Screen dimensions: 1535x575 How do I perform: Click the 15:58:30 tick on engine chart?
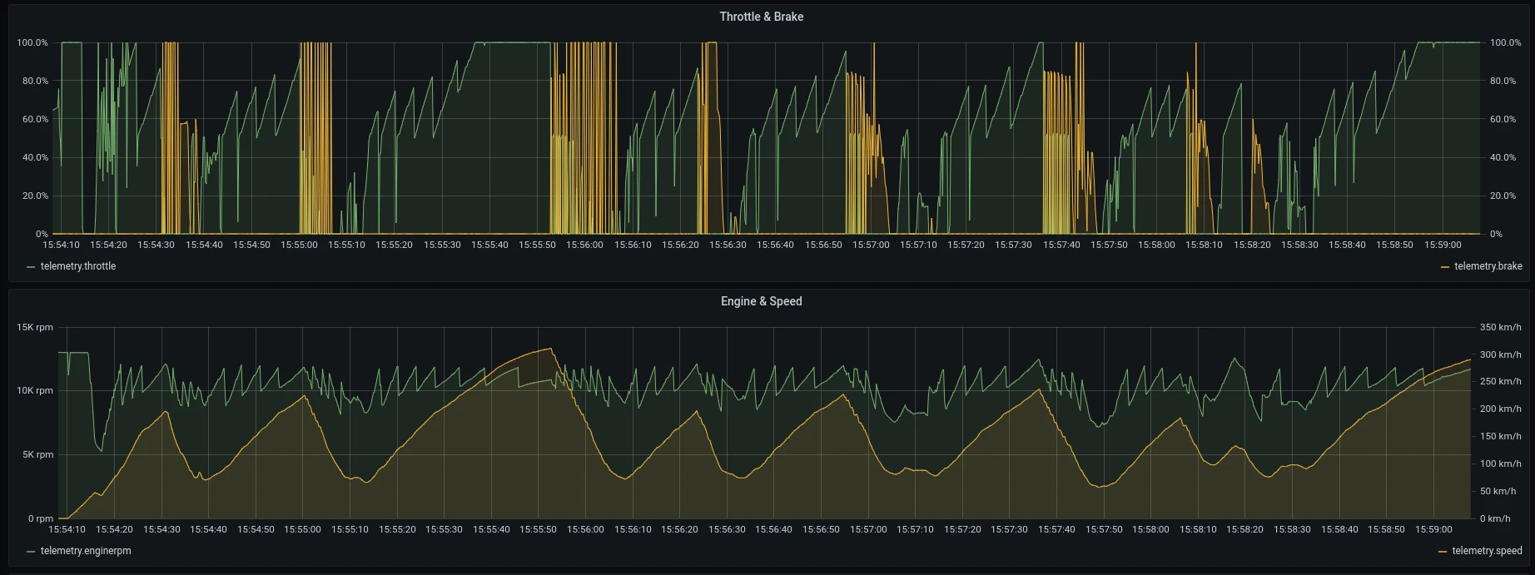pyautogui.click(x=1292, y=529)
